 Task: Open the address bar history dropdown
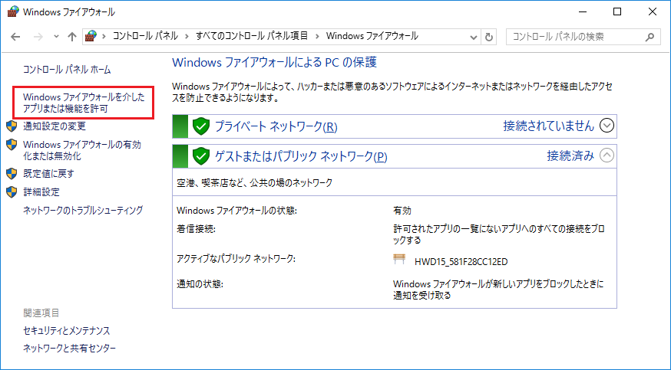pos(473,37)
